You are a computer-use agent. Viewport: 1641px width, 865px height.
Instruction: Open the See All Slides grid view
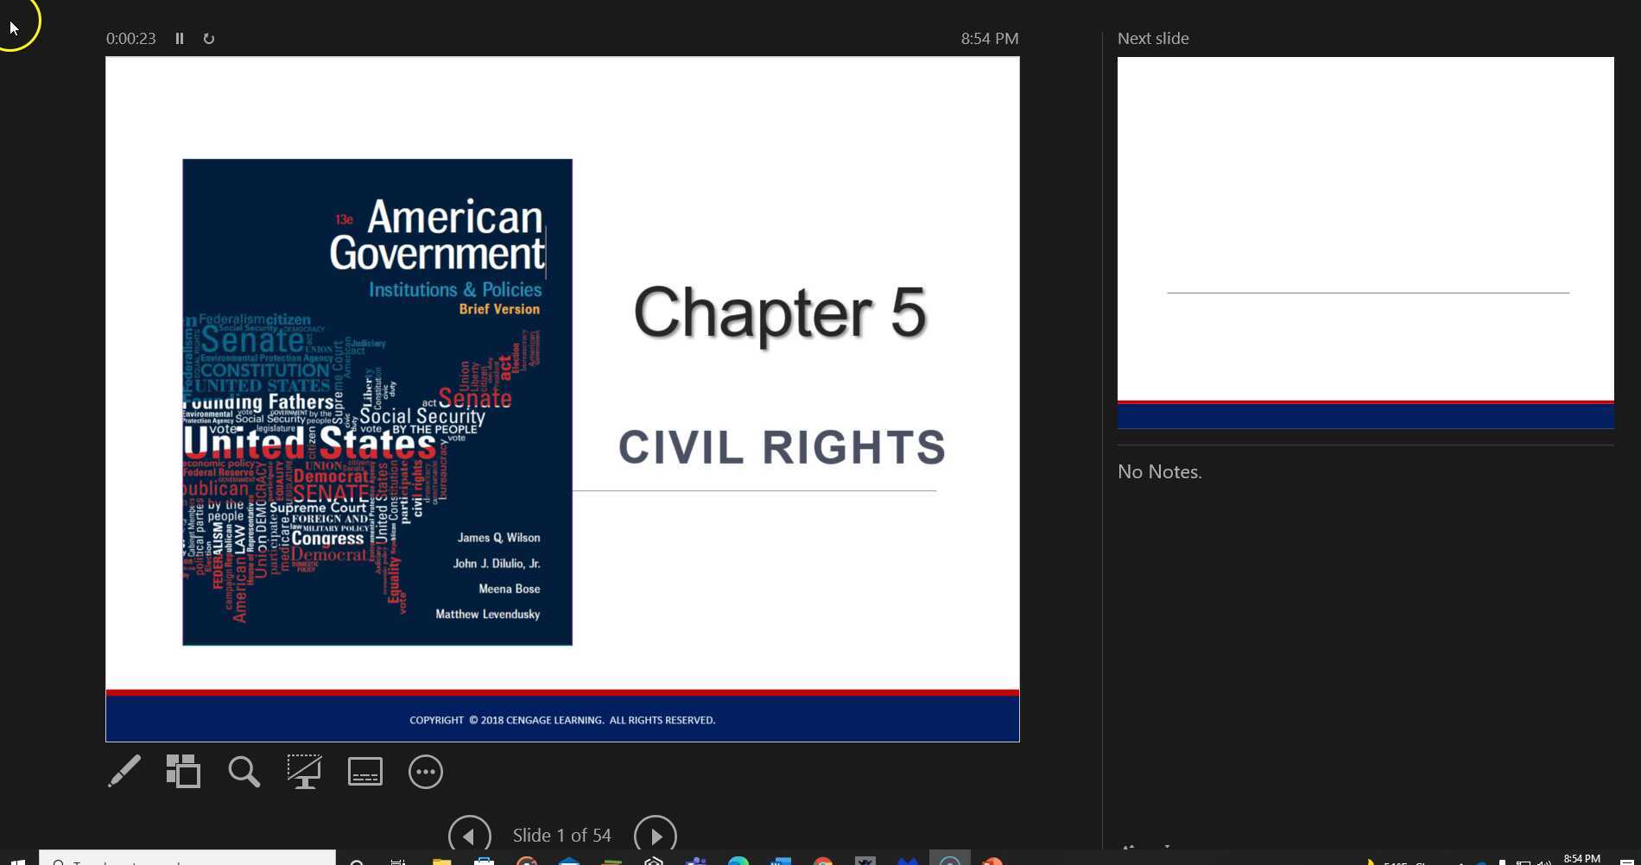184,771
